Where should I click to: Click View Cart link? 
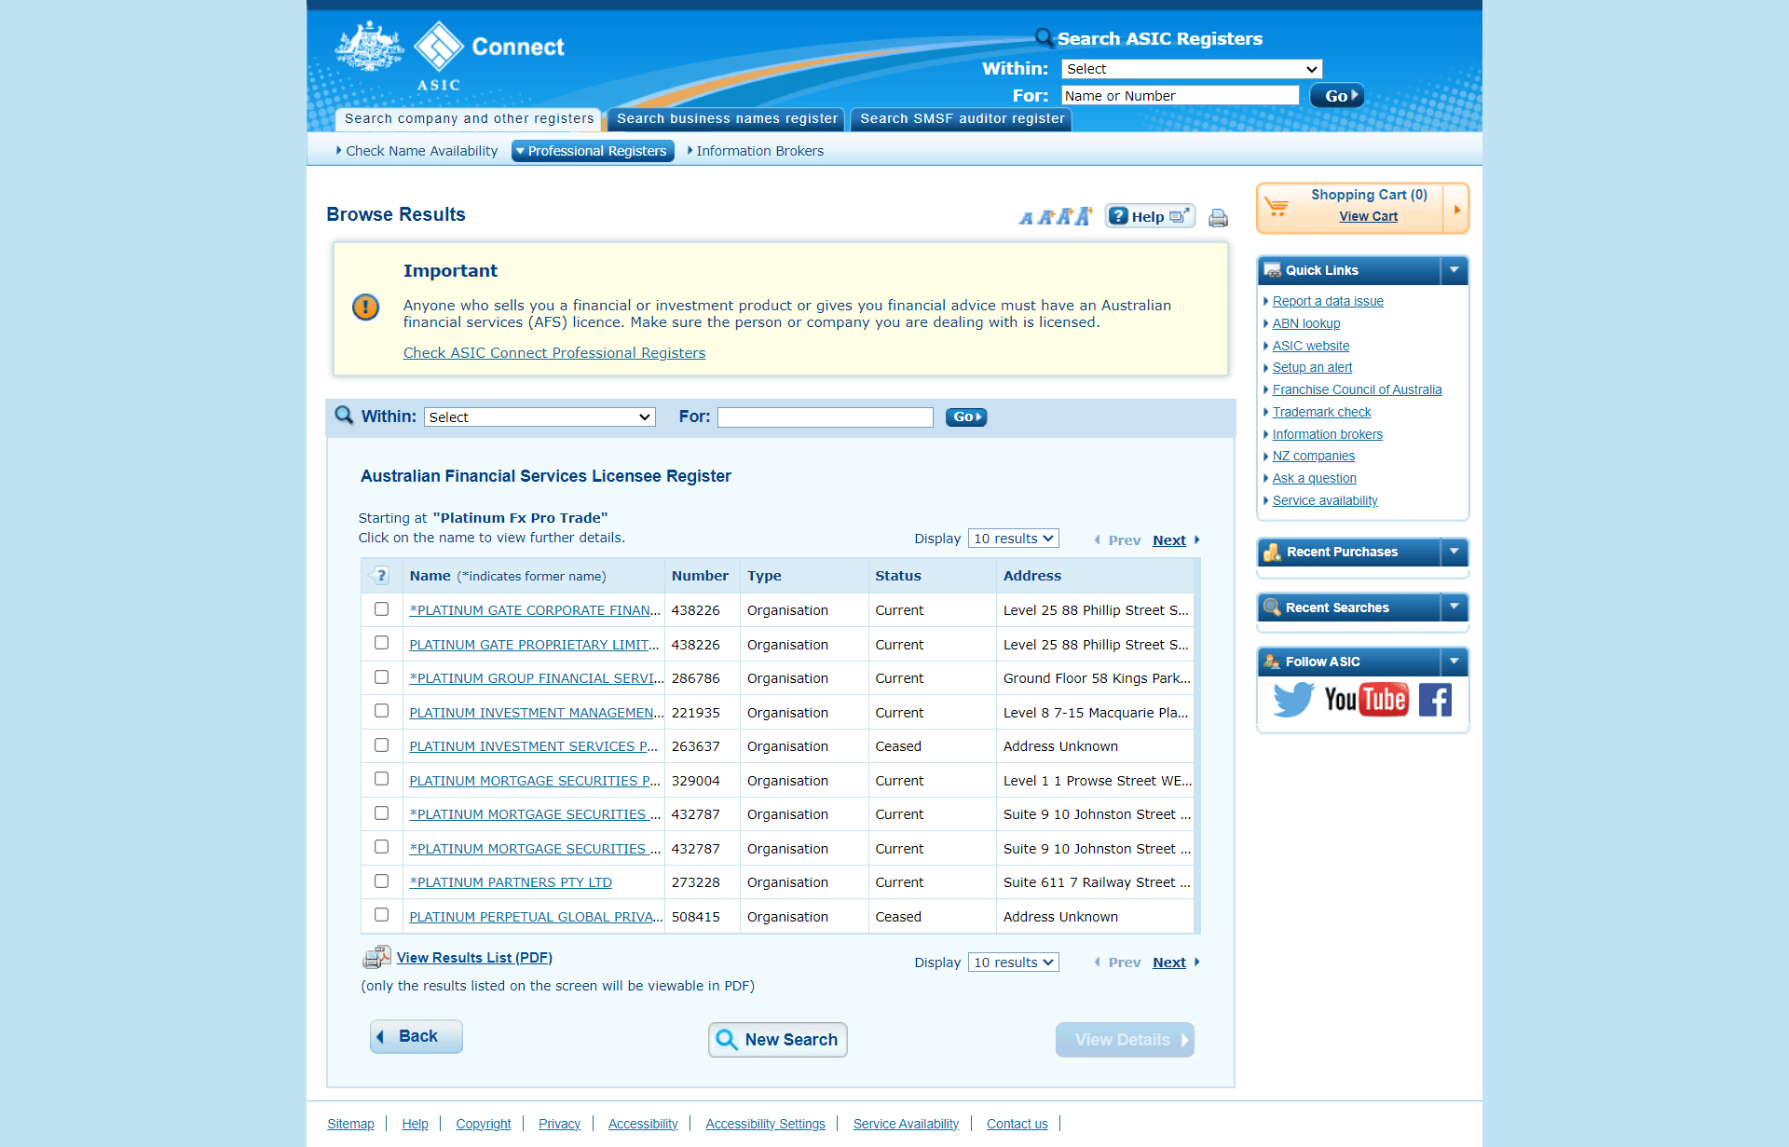pyautogui.click(x=1369, y=216)
